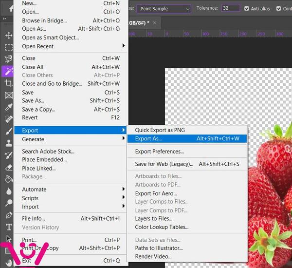This screenshot has width=292, height=268.
Task: Select the Pen tool
Action: (x=9, y=215)
